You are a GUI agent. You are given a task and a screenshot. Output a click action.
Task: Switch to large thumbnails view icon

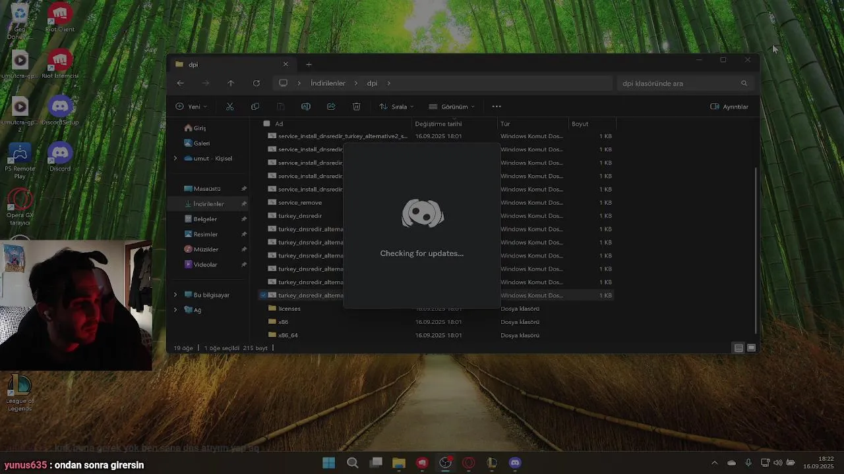coord(751,348)
